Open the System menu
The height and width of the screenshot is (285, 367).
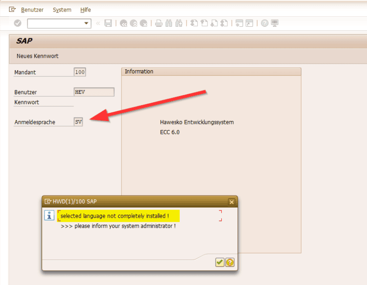click(x=62, y=10)
